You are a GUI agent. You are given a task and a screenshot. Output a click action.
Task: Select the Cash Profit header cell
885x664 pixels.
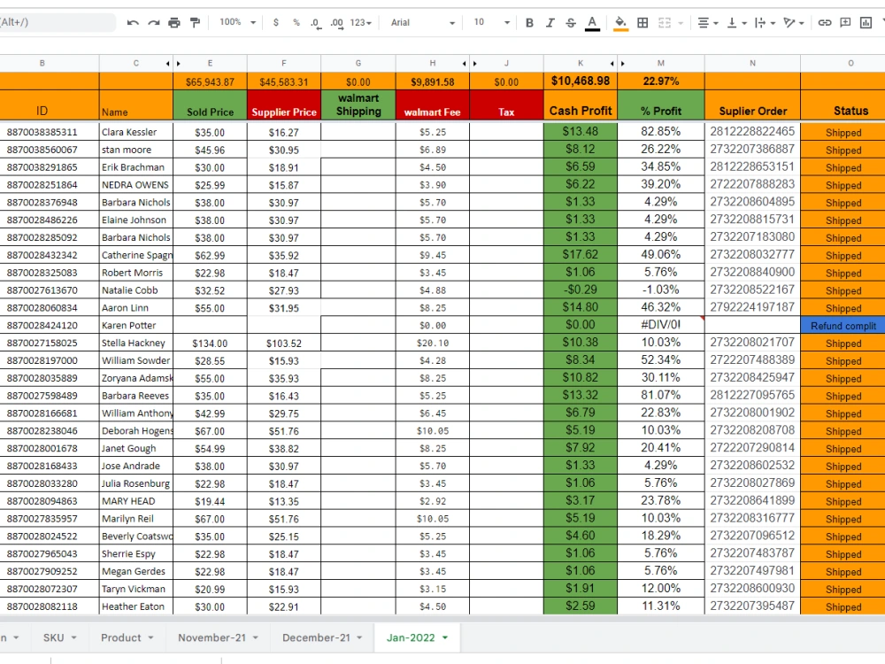(x=581, y=105)
